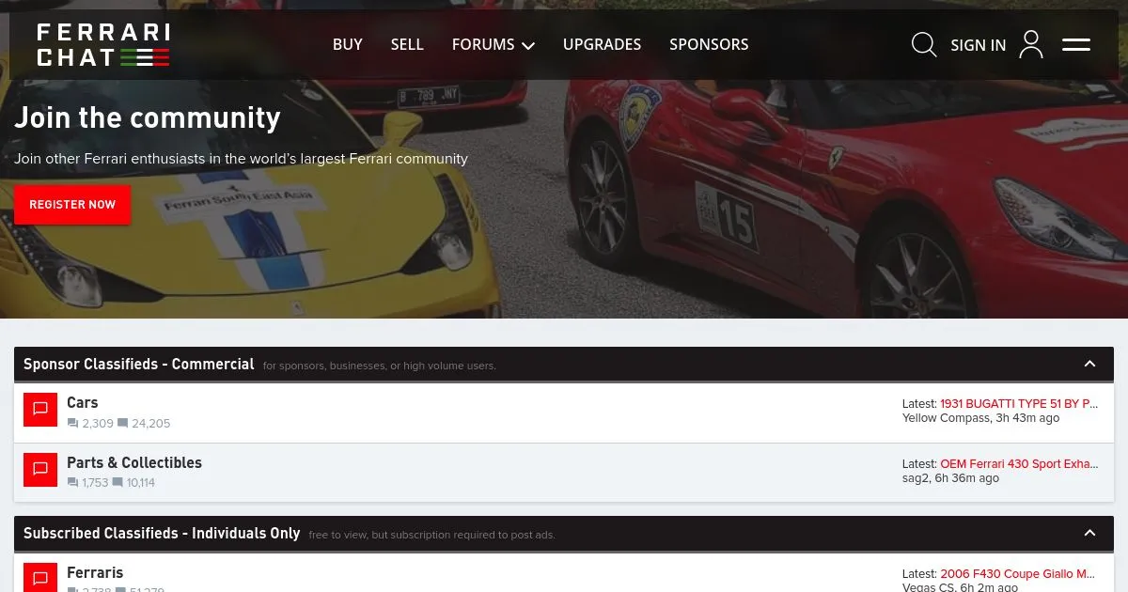Image resolution: width=1128 pixels, height=592 pixels.
Task: Open latest post OEM Ferrari 430 Sport Exhaust
Action: coord(1019,464)
